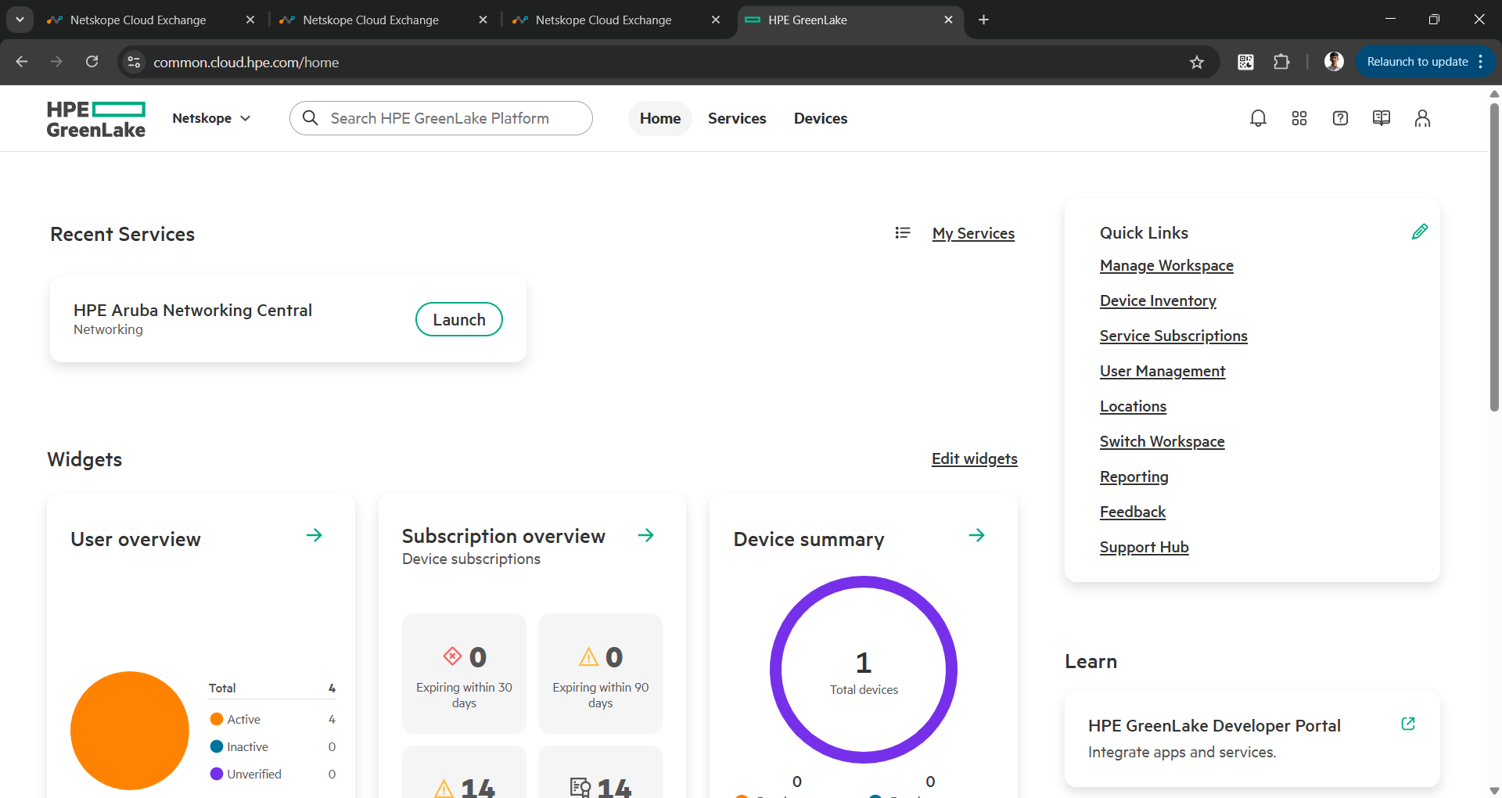1502x798 pixels.
Task: Launch HPE Aruba Networking Central
Action: 459,319
